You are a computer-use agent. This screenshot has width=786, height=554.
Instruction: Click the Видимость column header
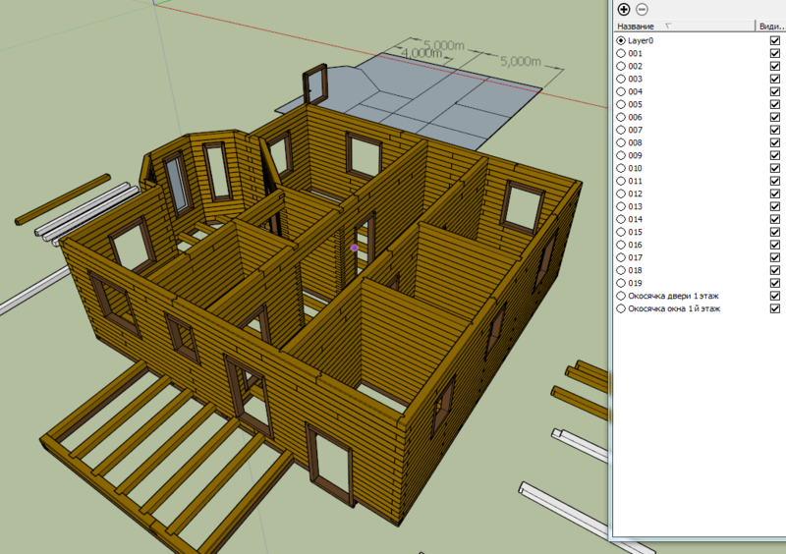[x=768, y=26]
